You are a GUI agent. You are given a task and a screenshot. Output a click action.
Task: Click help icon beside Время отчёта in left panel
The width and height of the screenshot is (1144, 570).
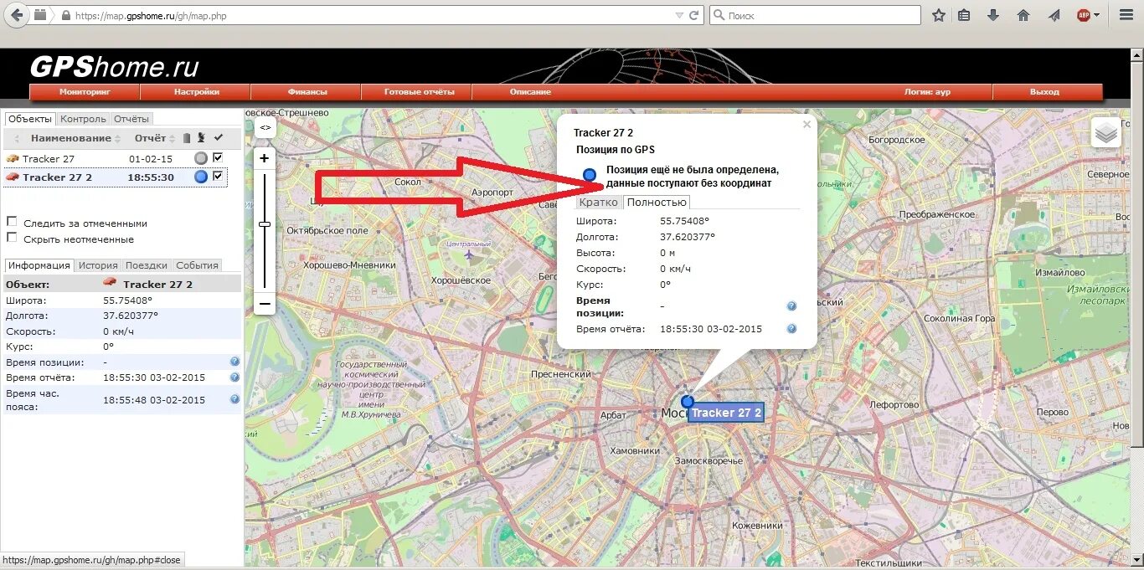[235, 377]
